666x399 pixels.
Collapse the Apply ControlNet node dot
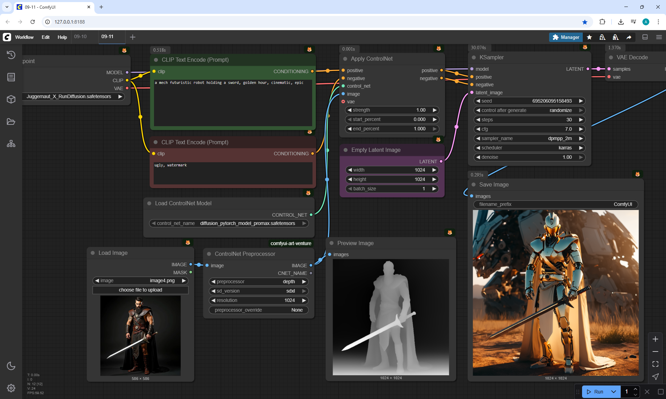pos(345,59)
